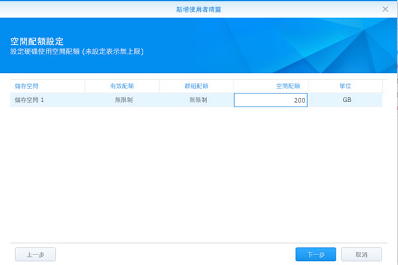Click the 有效配額 column header
398x265 pixels.
pos(122,86)
